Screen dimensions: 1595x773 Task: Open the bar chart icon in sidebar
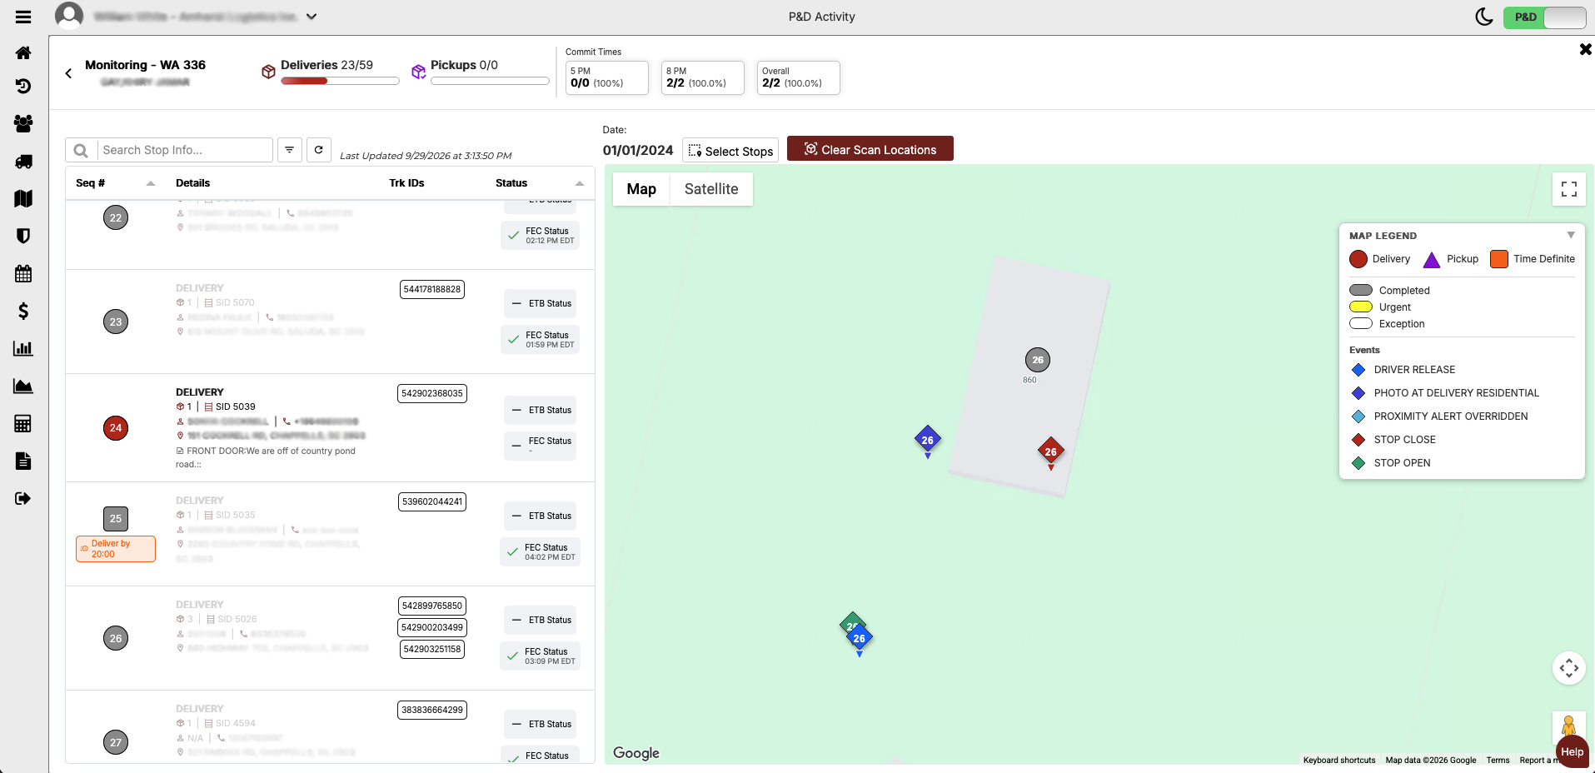(x=23, y=348)
